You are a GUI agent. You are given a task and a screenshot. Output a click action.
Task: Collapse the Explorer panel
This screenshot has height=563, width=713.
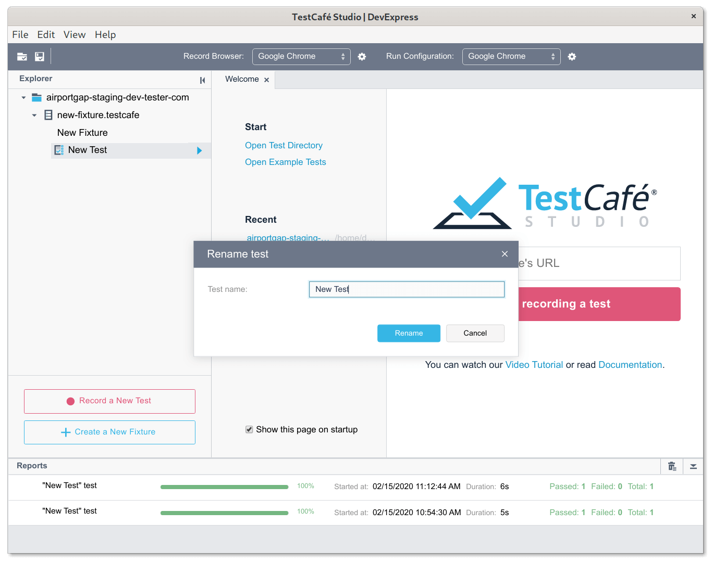click(202, 80)
